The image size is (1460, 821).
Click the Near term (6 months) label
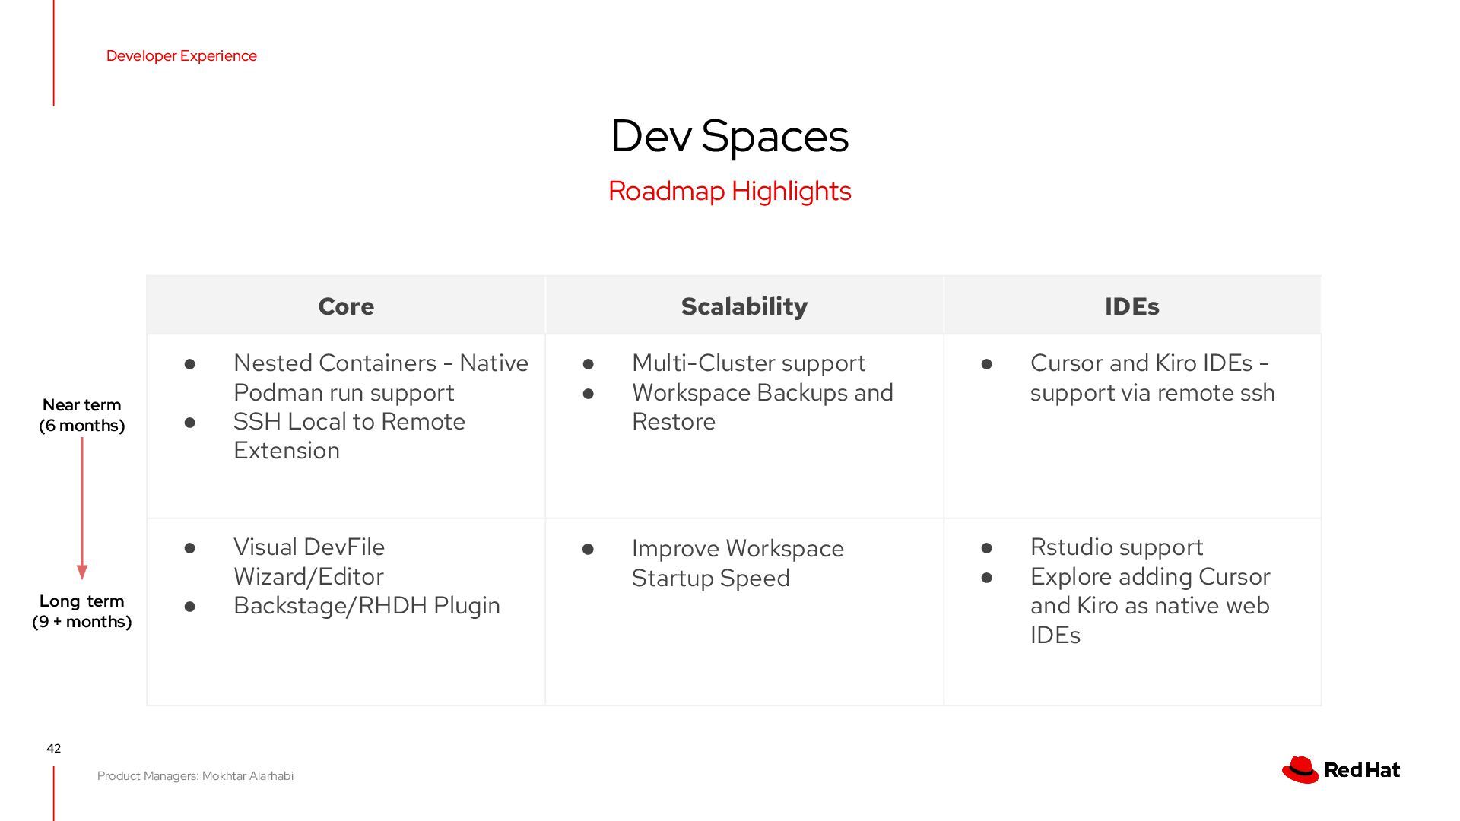(x=82, y=415)
